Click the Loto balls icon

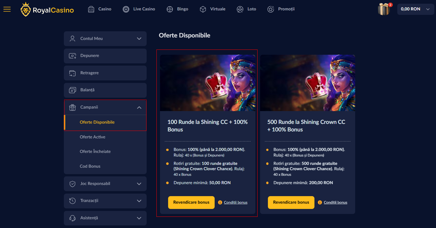(x=240, y=9)
